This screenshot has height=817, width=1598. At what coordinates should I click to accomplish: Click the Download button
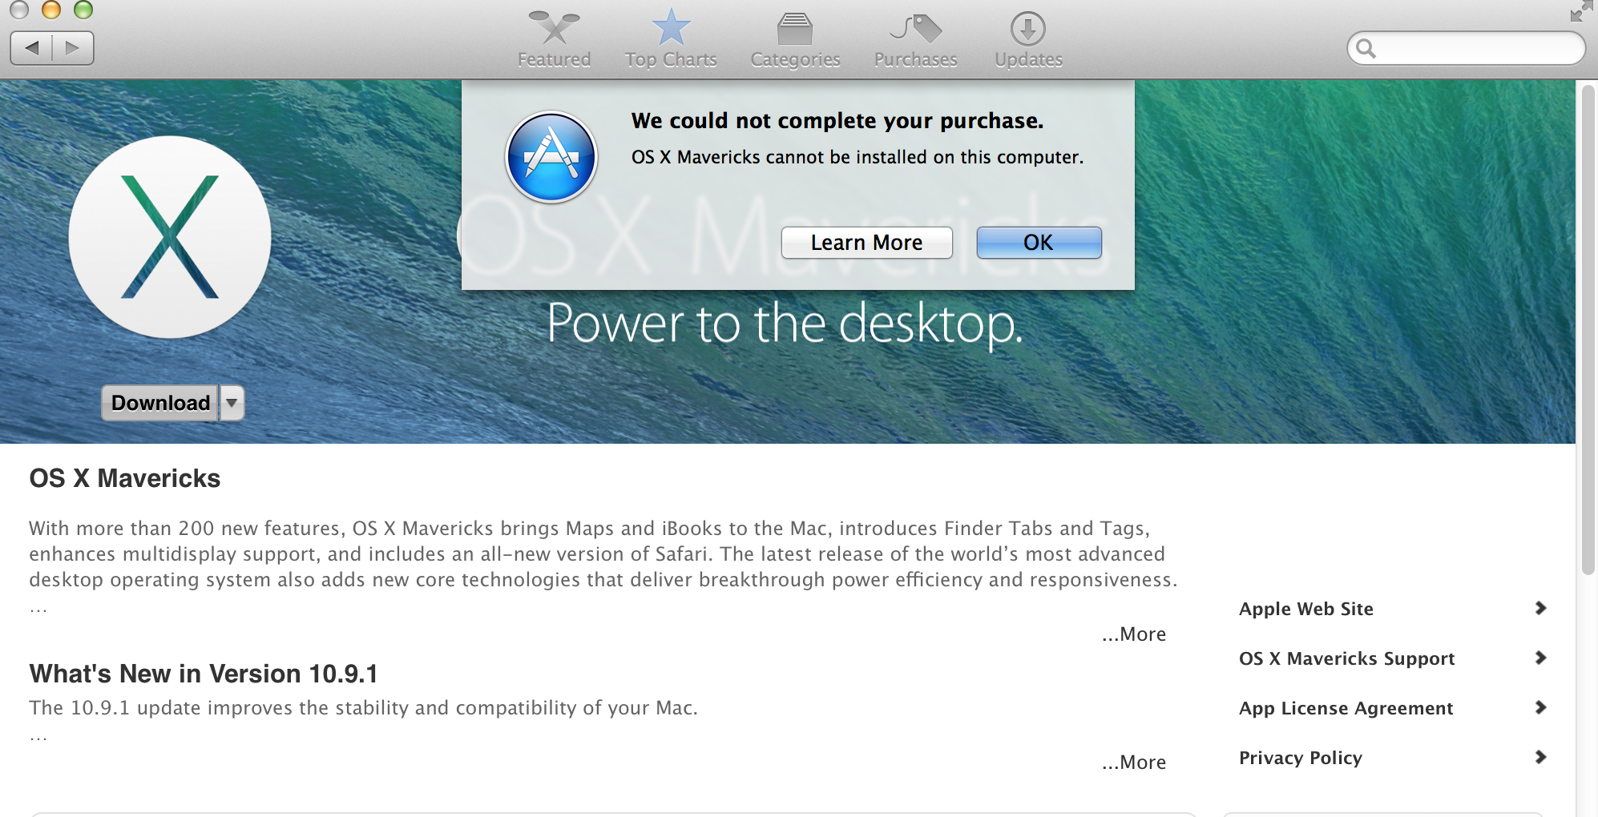[x=160, y=403]
